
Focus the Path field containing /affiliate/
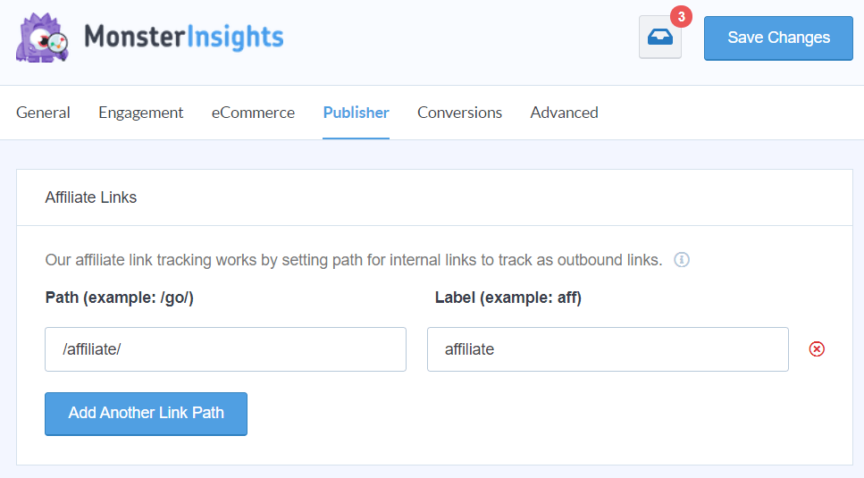225,349
